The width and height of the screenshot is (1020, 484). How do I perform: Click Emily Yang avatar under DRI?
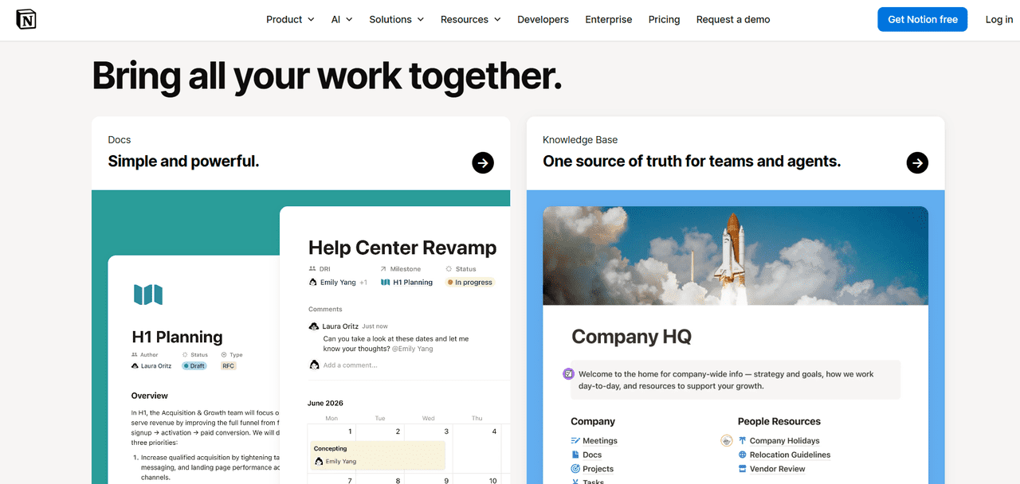tap(313, 282)
